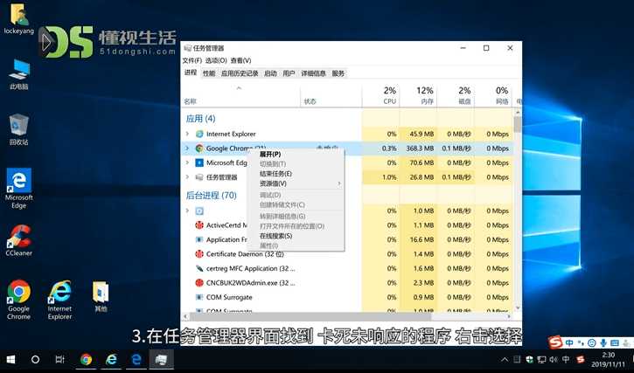The image size is (634, 373).
Task: Switch to 服务 tab
Action: [338, 73]
